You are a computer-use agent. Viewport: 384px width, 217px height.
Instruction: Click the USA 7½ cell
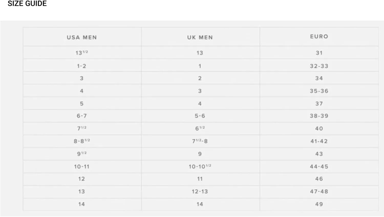(x=82, y=128)
